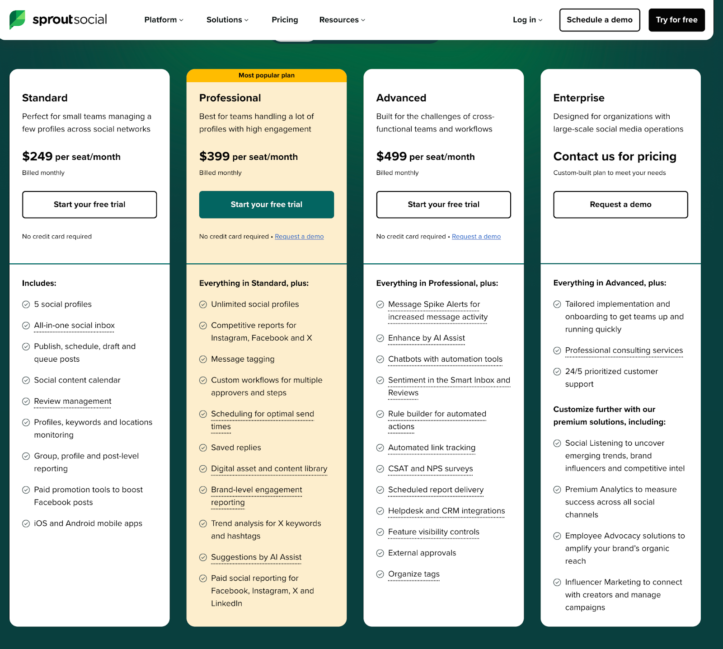Click checkmark beside Tailored implementation and onboarding

[x=558, y=304]
